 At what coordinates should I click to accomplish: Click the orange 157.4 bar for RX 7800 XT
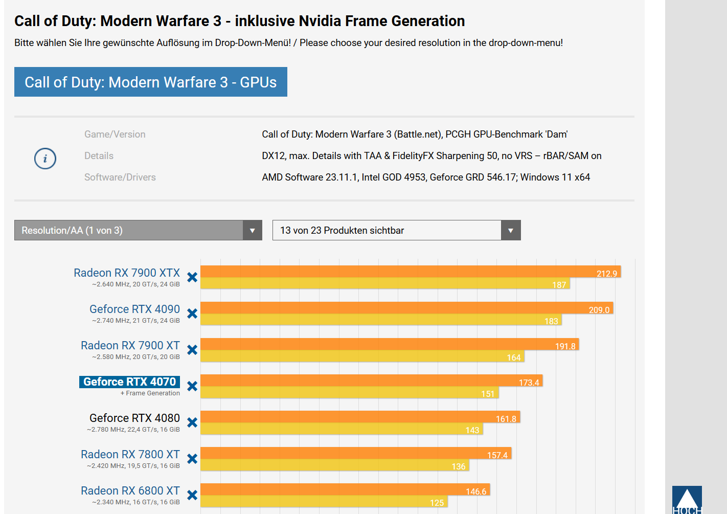(x=356, y=453)
